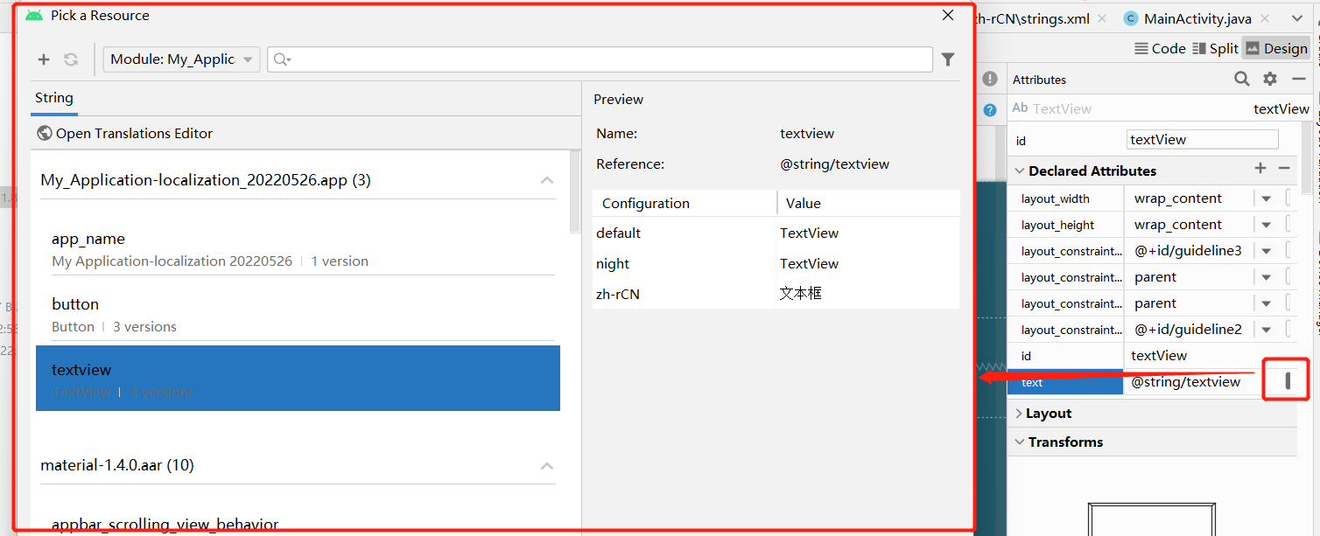Click the resource search input field
This screenshot has width=1320, height=536.
coord(604,59)
